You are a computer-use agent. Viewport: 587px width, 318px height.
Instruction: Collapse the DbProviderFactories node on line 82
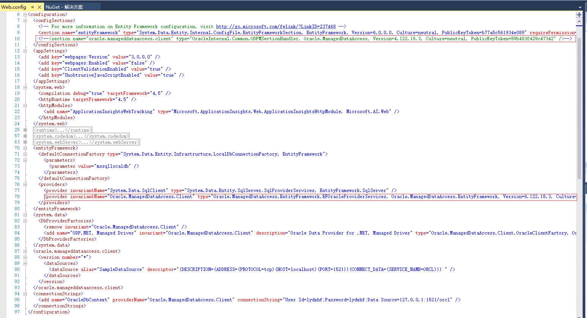25,221
